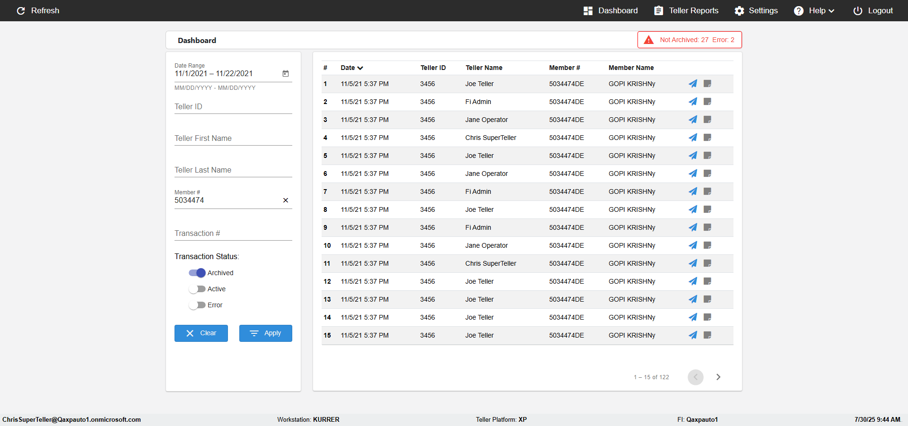Go to the next page of results
Viewport: 908px width, 426px height.
[718, 377]
